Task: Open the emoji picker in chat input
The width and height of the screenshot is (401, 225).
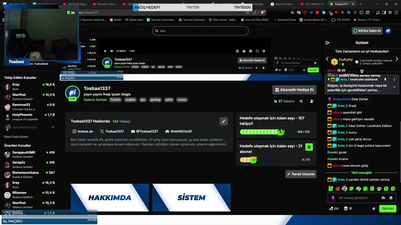Action: pos(391,198)
